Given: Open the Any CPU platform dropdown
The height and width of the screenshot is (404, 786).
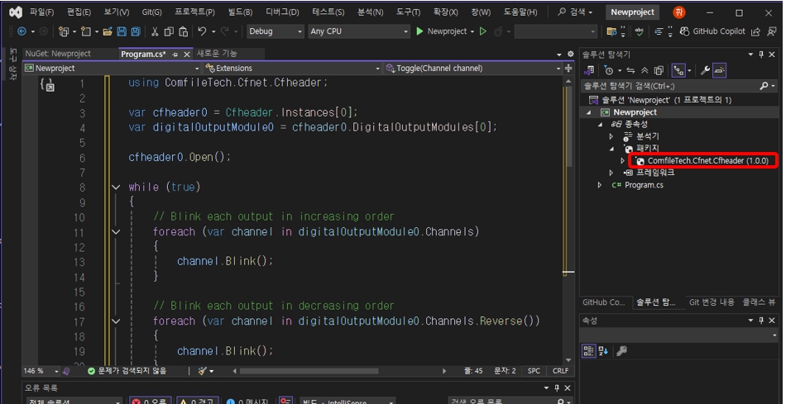Looking at the screenshot, I should pos(358,31).
